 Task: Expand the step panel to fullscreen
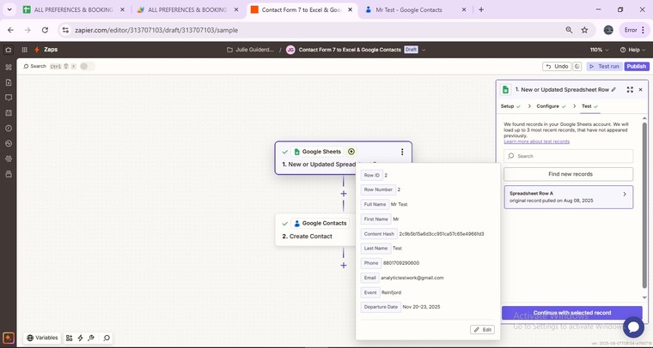630,90
